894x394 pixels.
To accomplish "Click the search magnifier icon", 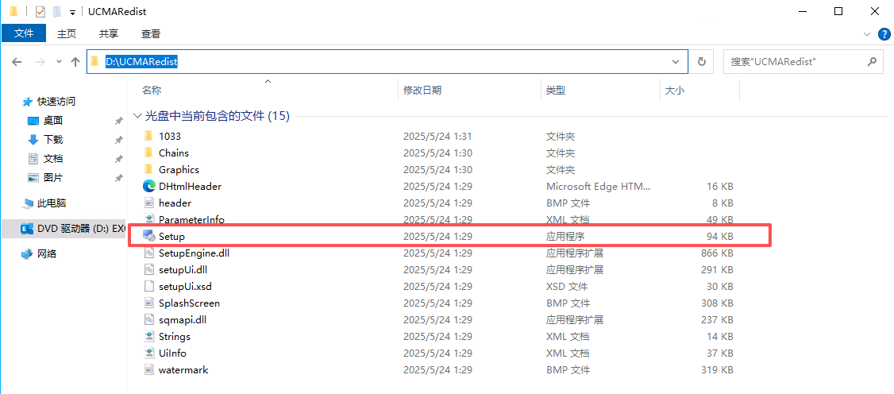I will (871, 61).
